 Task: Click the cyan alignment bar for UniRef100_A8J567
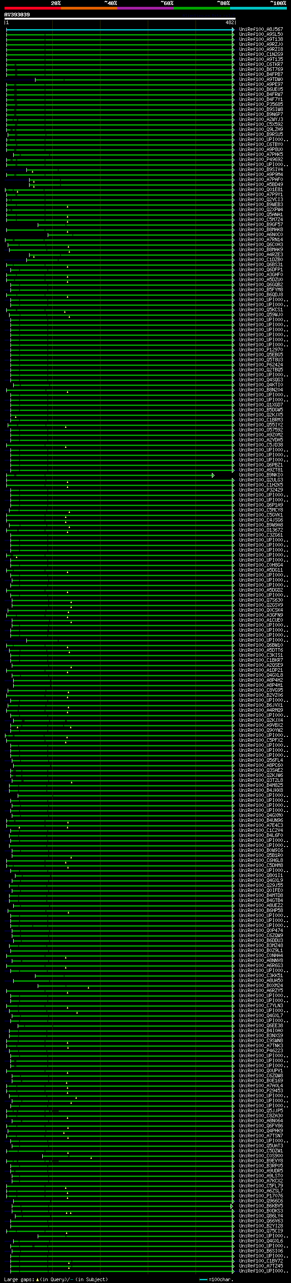120,30
